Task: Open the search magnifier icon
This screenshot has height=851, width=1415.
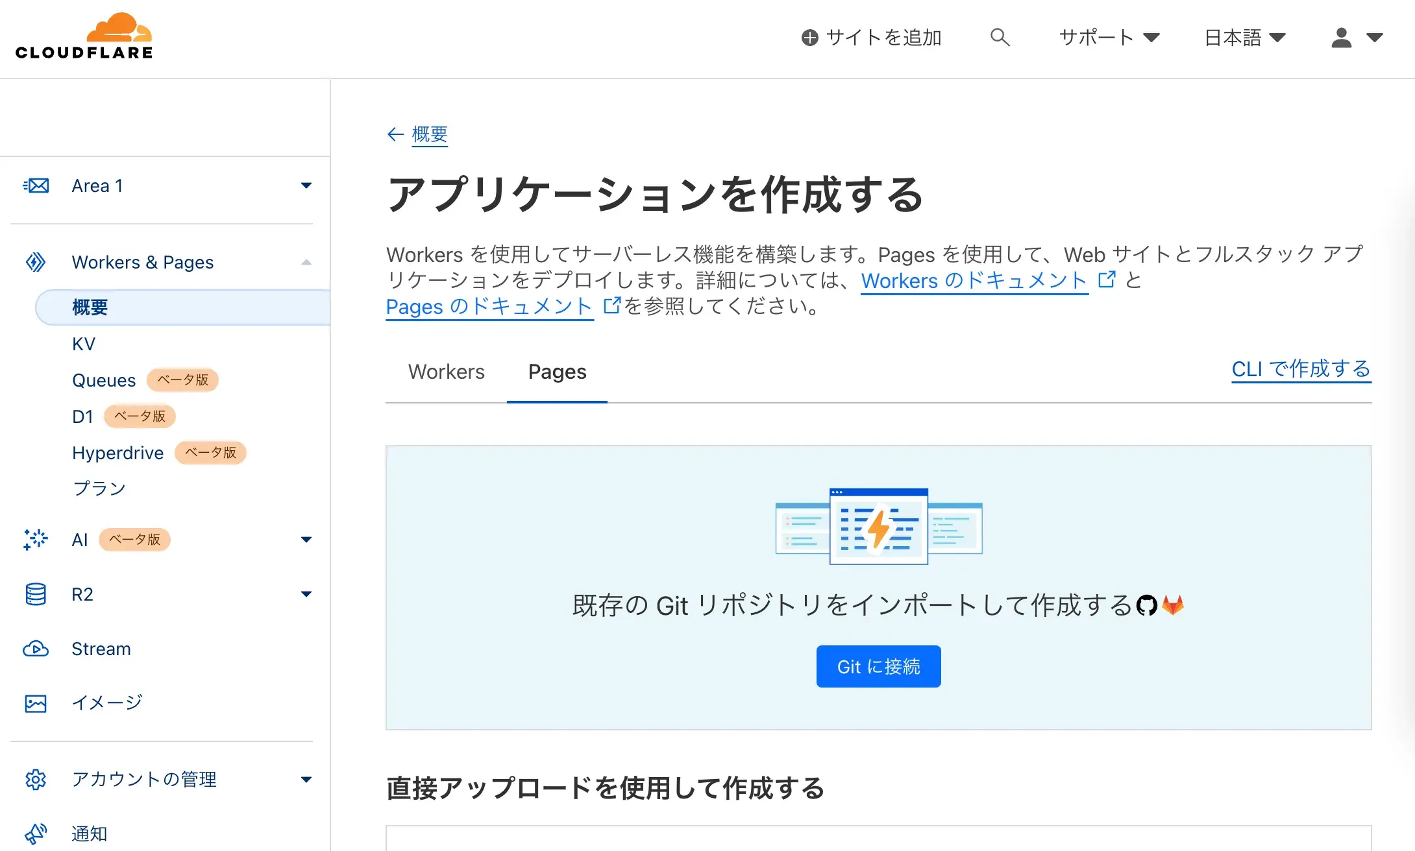Action: [x=1000, y=37]
